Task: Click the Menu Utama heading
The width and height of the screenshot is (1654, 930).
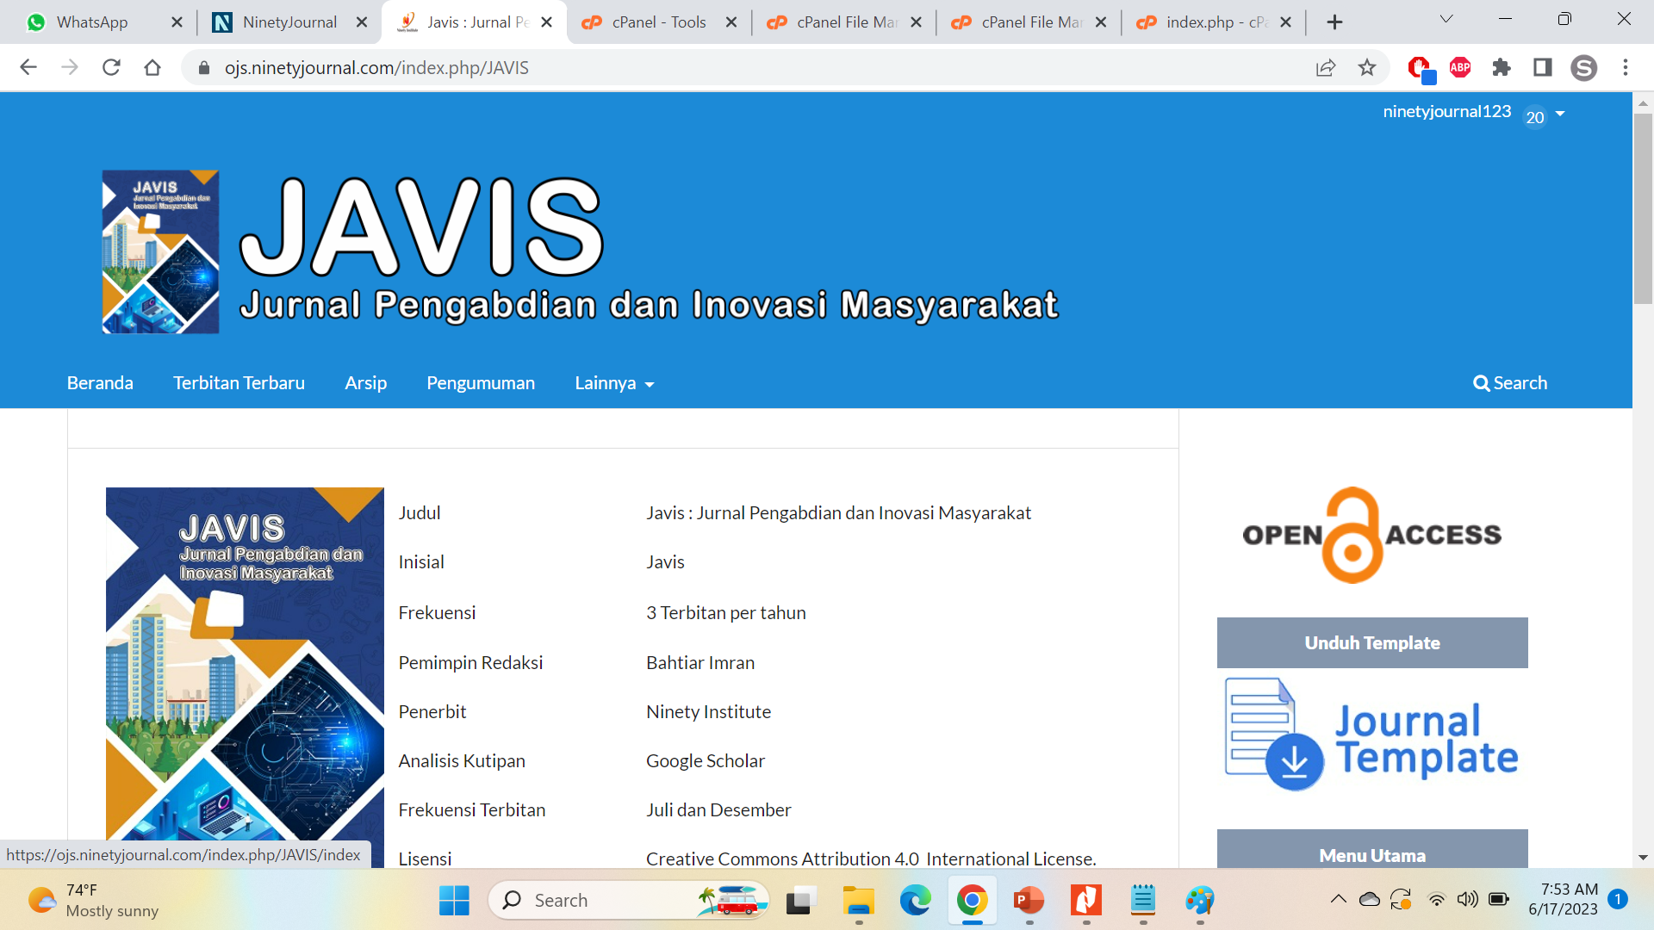Action: pos(1372,851)
